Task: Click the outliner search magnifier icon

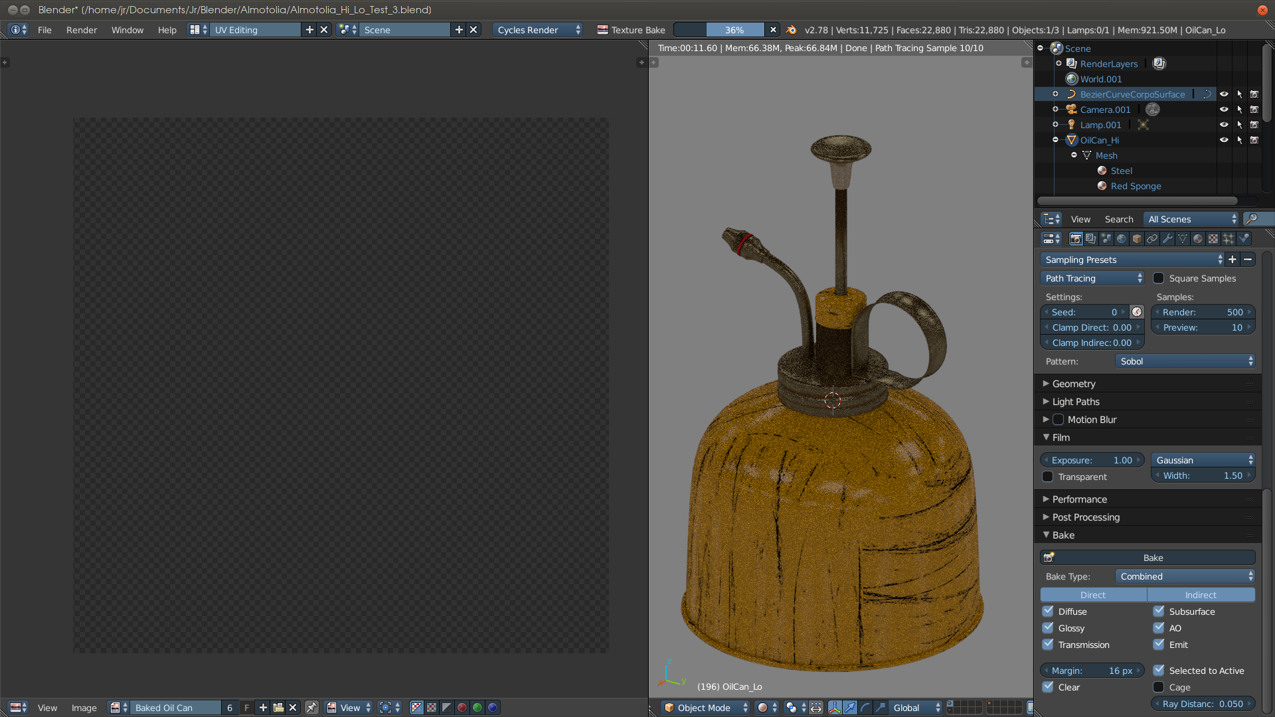Action: 1251,219
